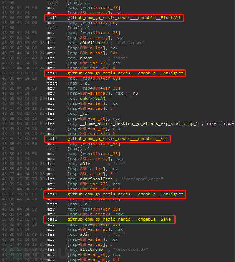
Task: Click opcode bytes E8 77 99 FE FF
Action: point(19,73)
